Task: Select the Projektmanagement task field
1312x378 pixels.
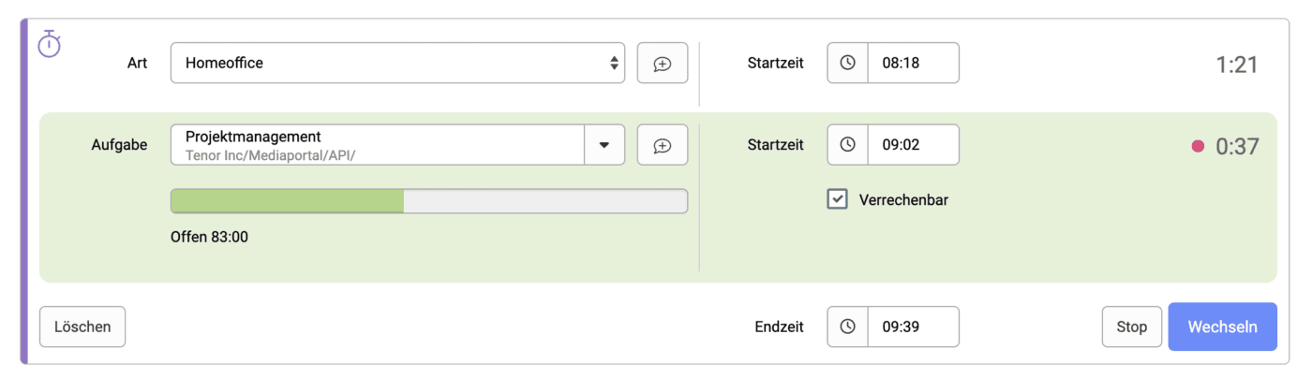Action: click(x=377, y=145)
